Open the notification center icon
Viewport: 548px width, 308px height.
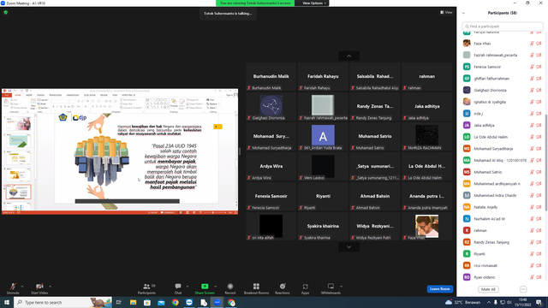coord(539,302)
